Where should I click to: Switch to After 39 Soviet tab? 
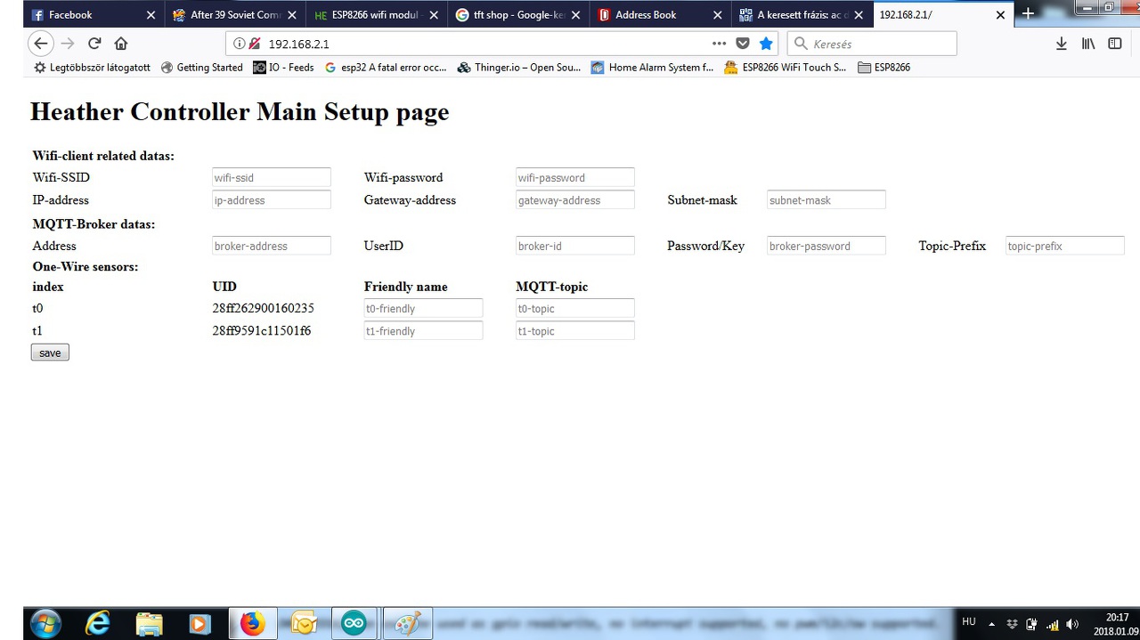(234, 15)
